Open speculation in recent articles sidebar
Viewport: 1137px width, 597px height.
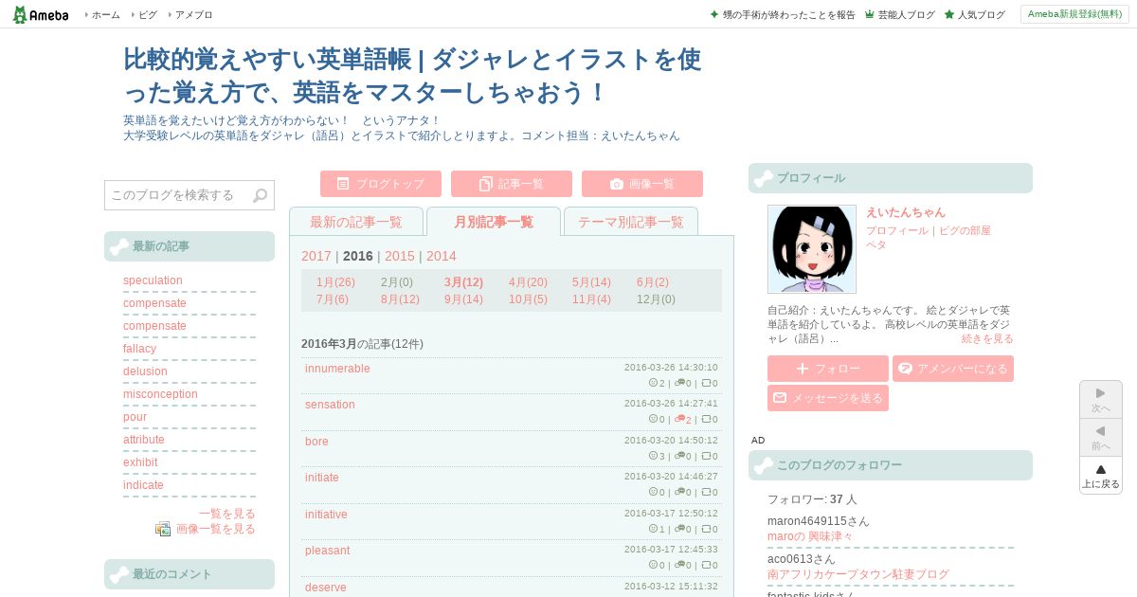(x=153, y=280)
